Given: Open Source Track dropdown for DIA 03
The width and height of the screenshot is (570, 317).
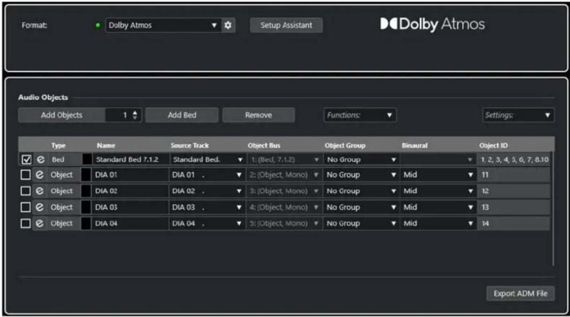Looking at the screenshot, I should [x=207, y=207].
